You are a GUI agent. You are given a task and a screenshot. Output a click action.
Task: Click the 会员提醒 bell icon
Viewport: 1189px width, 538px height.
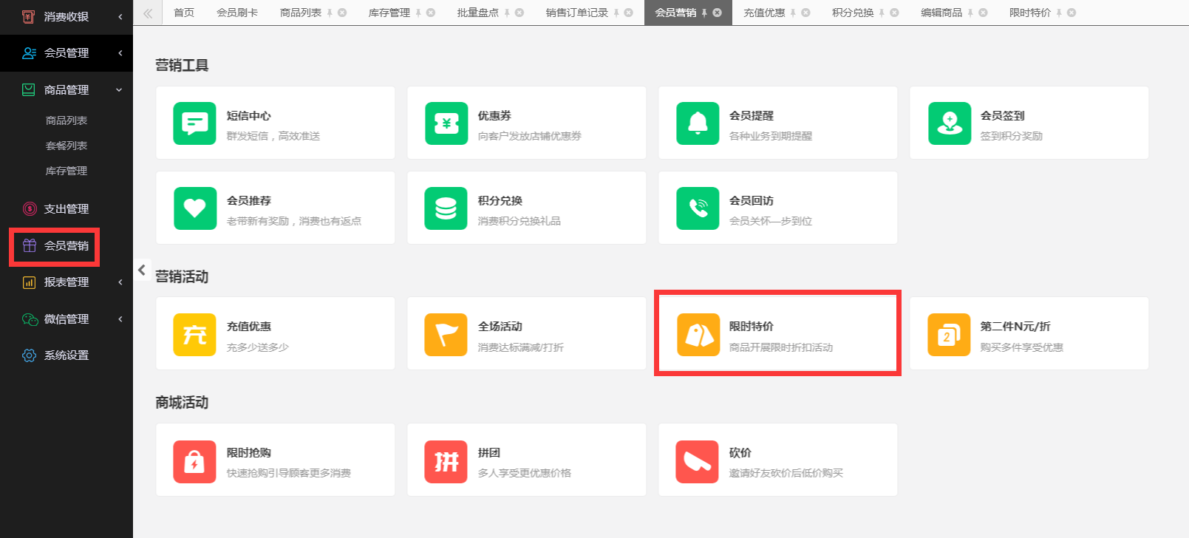698,123
